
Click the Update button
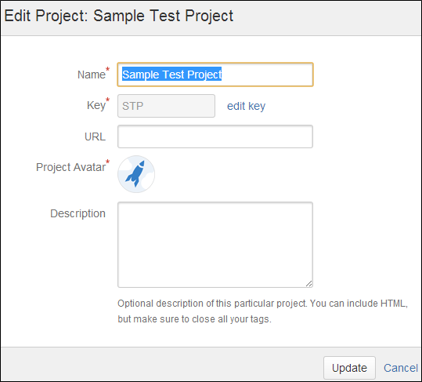pyautogui.click(x=349, y=368)
